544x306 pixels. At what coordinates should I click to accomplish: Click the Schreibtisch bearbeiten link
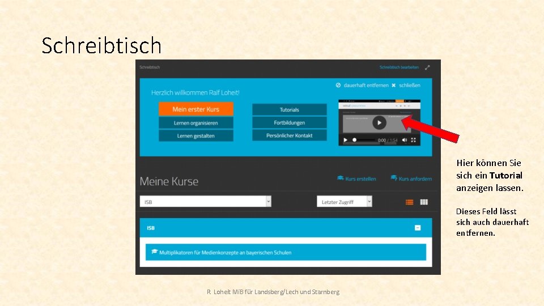399,67
